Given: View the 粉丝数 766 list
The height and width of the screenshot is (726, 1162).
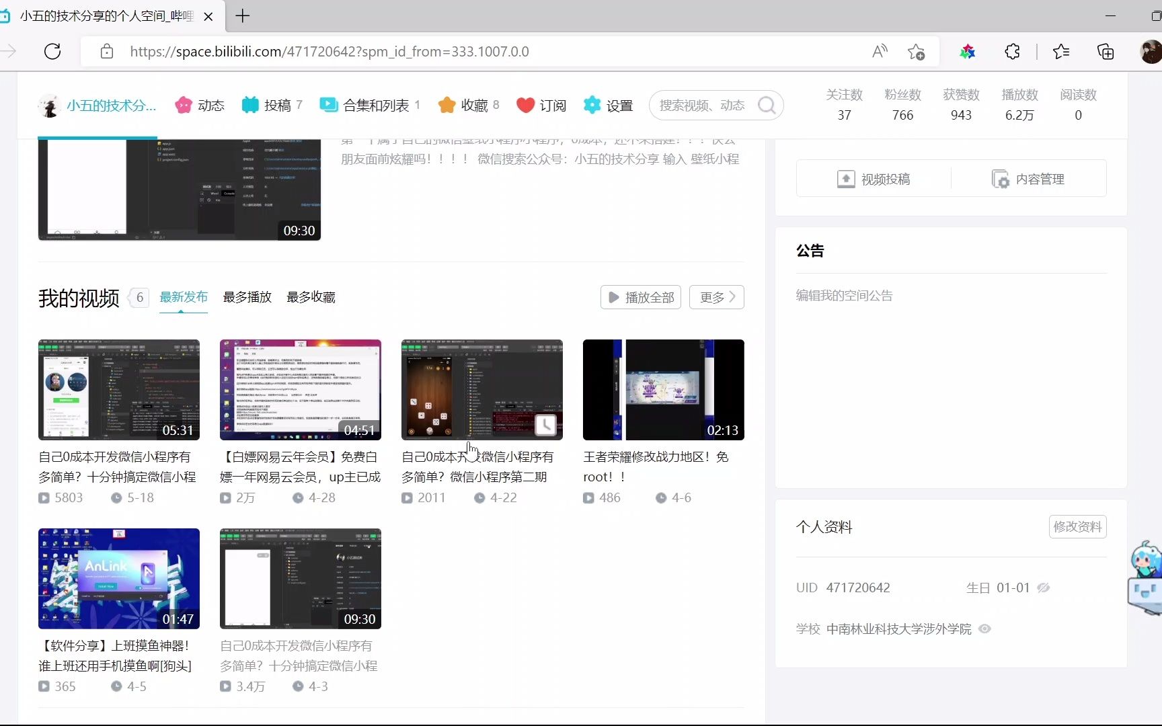Looking at the screenshot, I should point(902,105).
